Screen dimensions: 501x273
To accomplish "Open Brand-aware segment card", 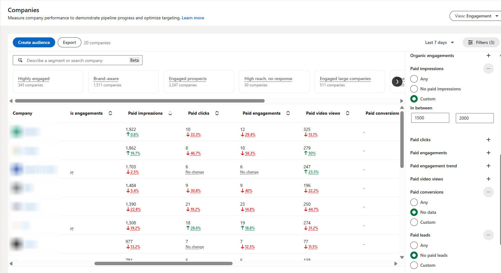I will click(123, 81).
